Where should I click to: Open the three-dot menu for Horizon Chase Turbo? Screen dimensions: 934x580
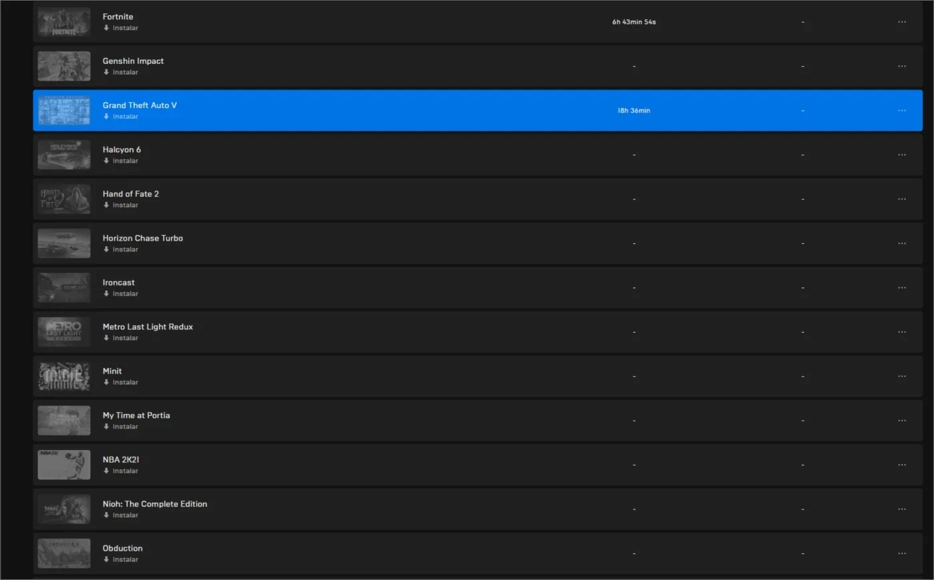click(x=902, y=243)
